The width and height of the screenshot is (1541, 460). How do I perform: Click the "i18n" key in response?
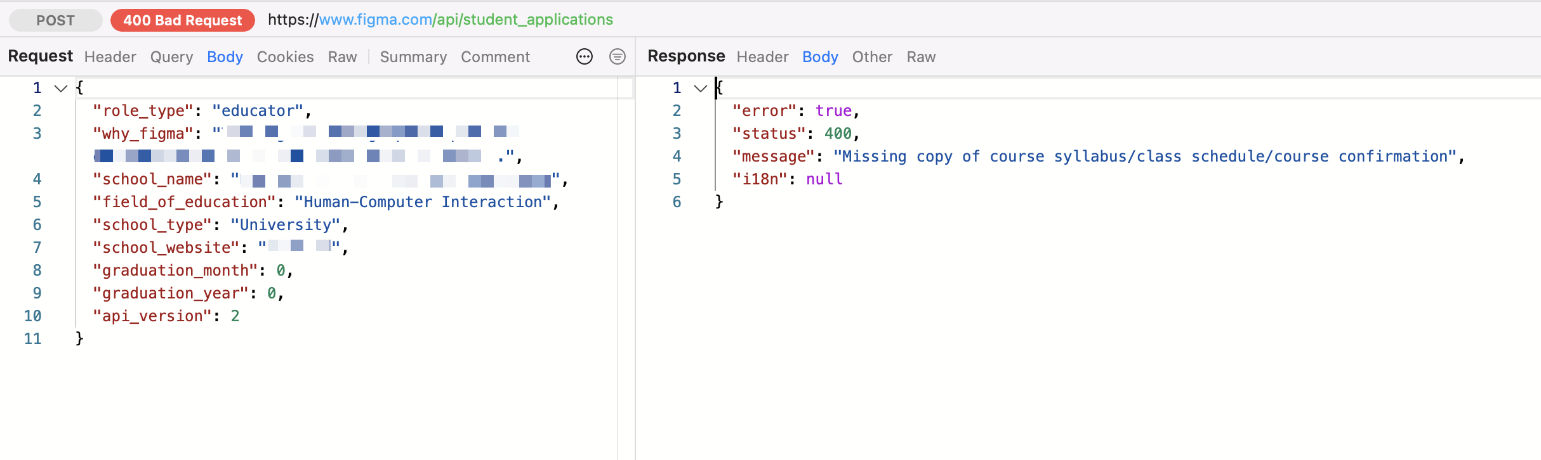760,179
